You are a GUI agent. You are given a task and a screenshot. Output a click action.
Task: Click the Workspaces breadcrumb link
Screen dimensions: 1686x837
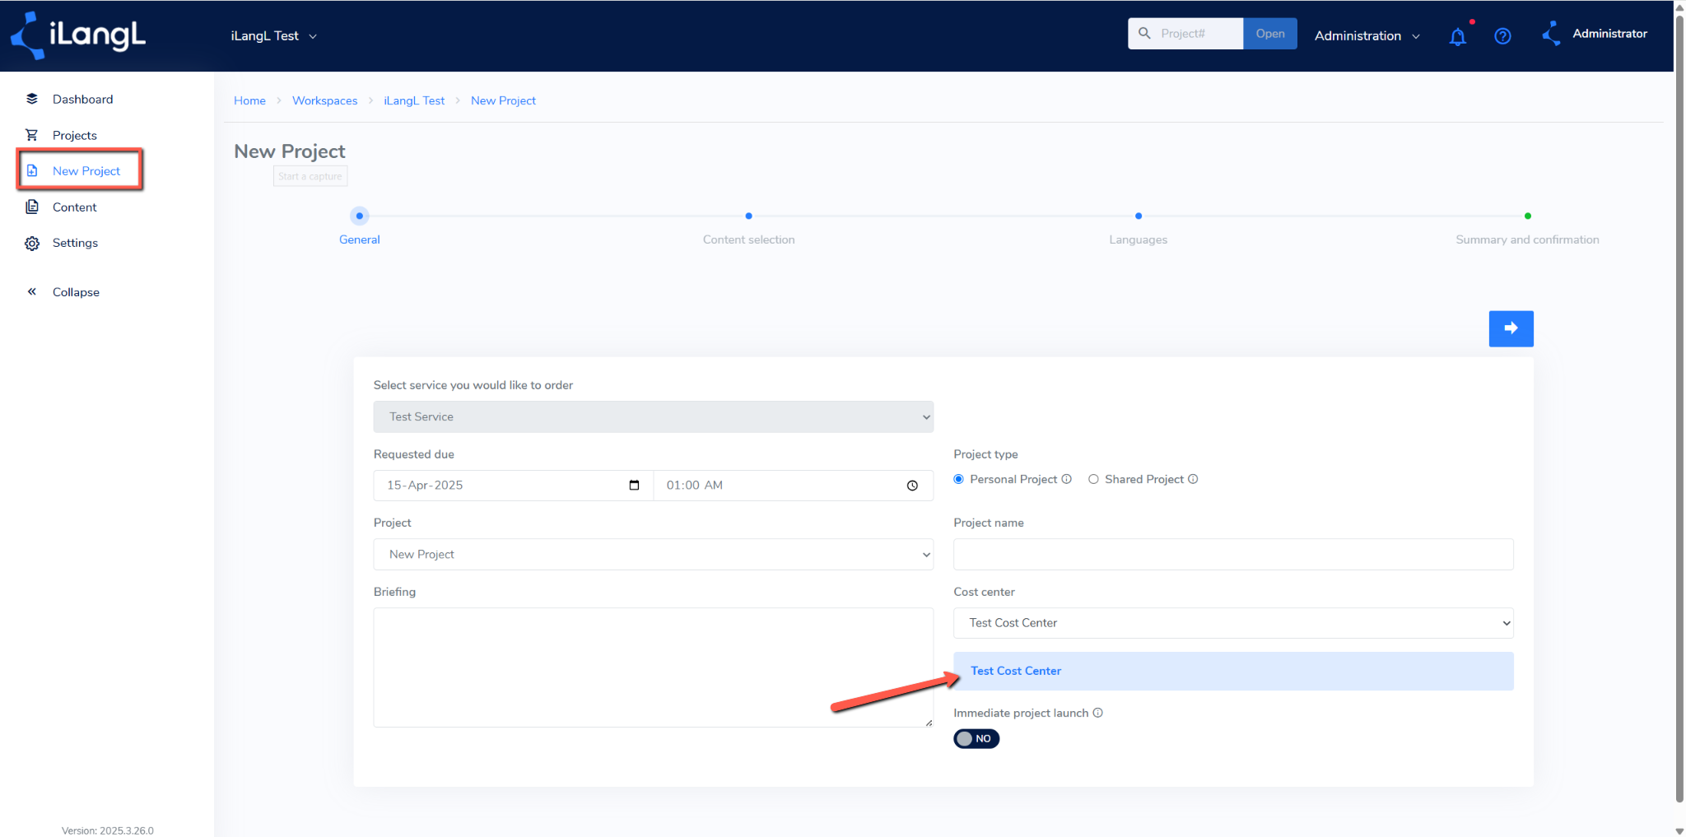[x=324, y=100]
